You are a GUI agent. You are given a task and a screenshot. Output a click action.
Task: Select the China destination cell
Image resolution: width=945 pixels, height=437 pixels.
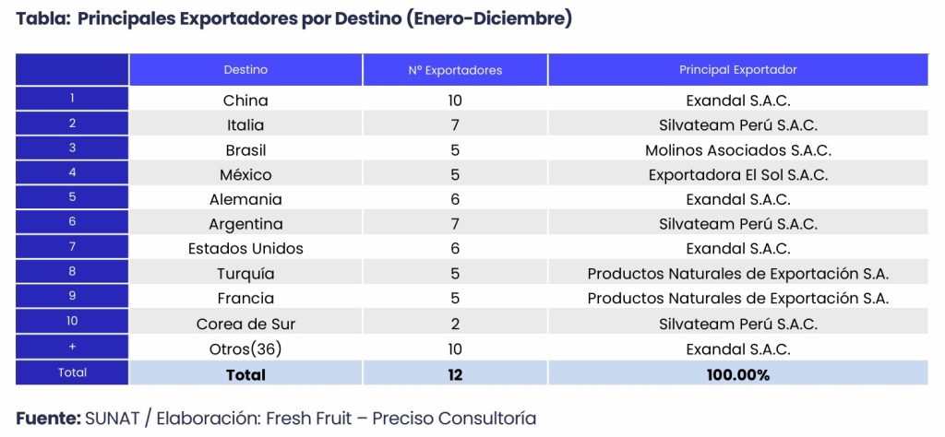point(245,100)
